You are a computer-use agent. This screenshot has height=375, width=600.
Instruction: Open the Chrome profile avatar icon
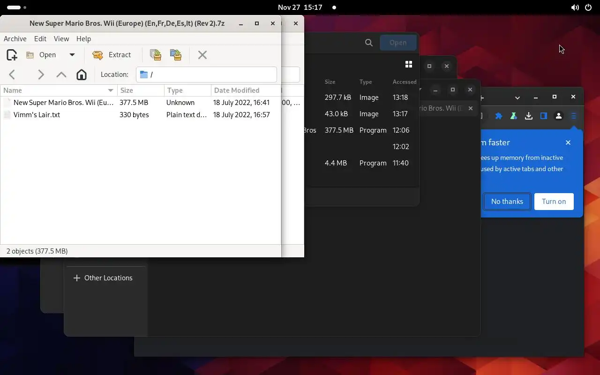pos(559,116)
